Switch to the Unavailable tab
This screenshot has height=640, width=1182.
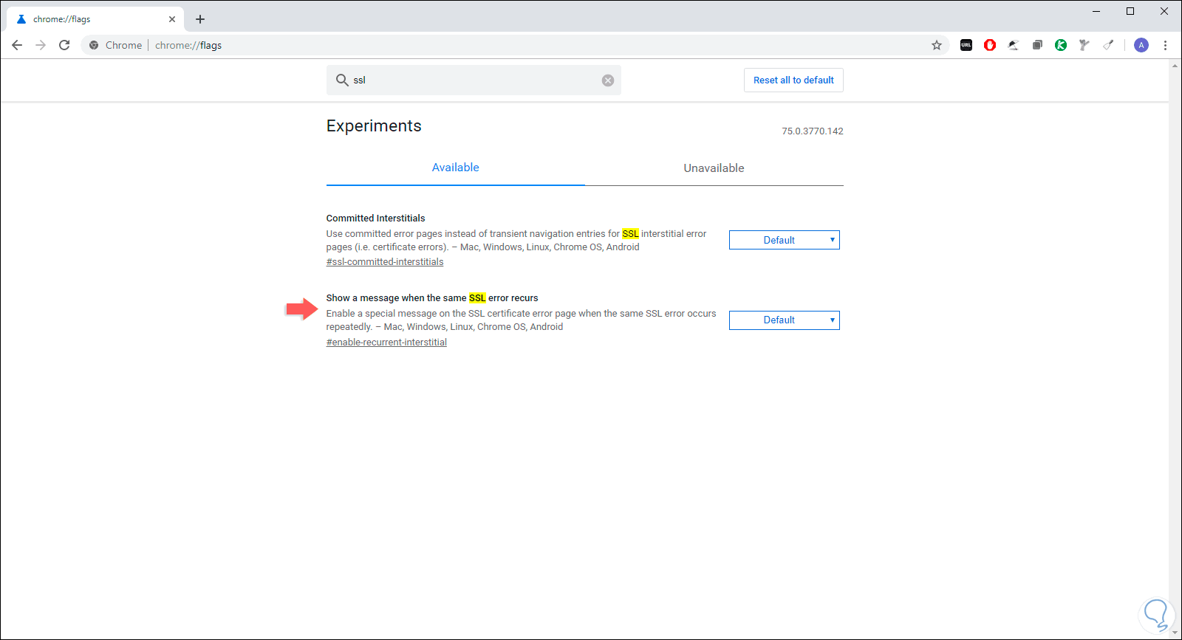[714, 168]
